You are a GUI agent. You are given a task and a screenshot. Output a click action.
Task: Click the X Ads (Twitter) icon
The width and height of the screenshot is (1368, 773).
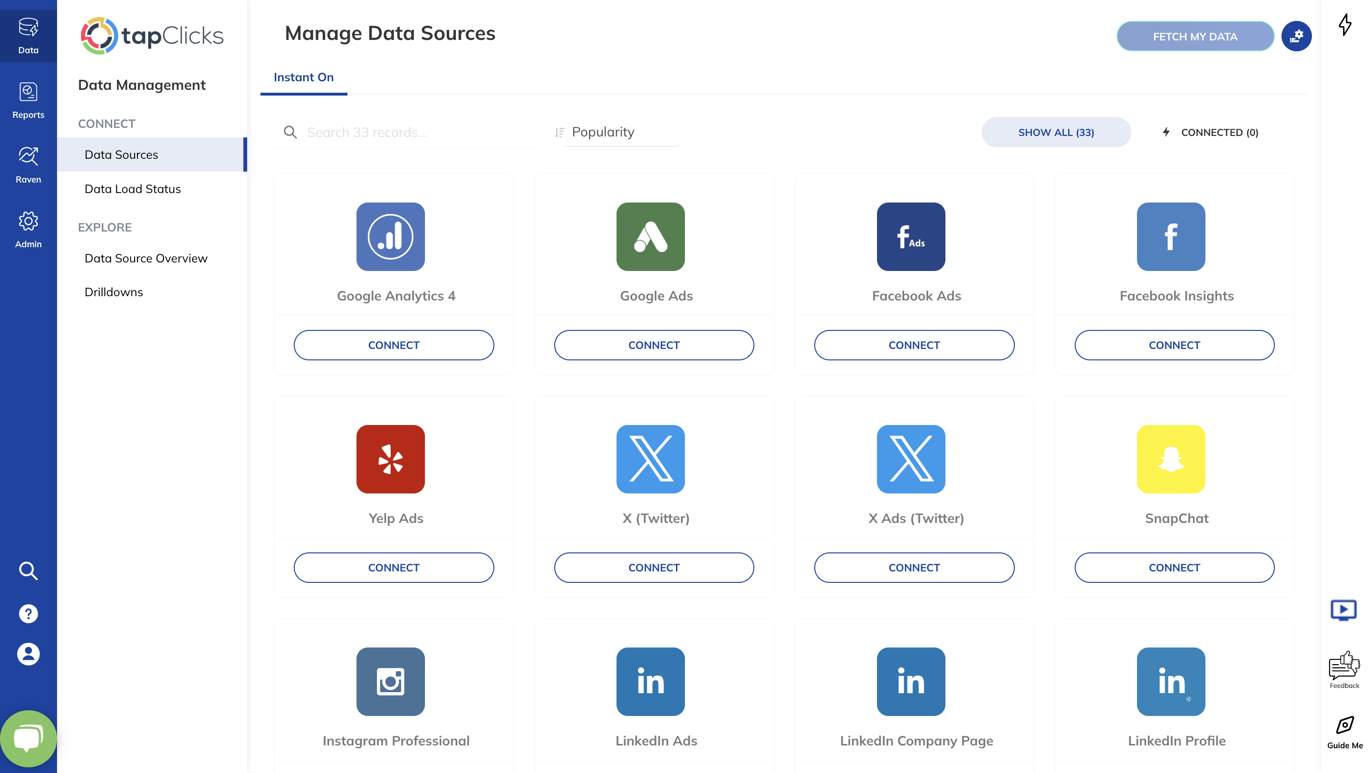click(911, 459)
